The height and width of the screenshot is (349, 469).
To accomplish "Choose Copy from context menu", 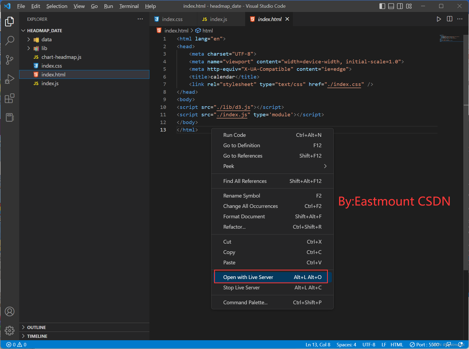I will click(x=272, y=252).
